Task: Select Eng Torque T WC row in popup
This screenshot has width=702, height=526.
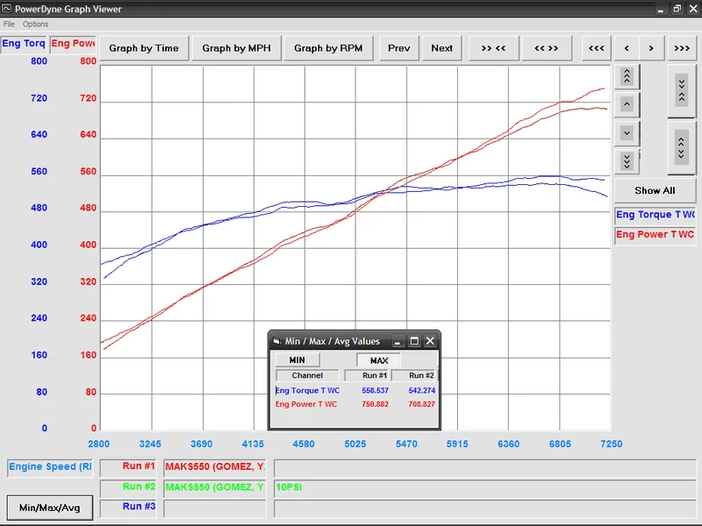Action: pyautogui.click(x=308, y=390)
